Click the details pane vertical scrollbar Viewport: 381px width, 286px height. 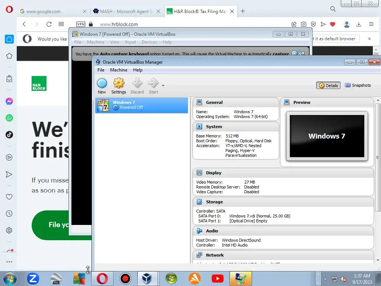[378, 157]
